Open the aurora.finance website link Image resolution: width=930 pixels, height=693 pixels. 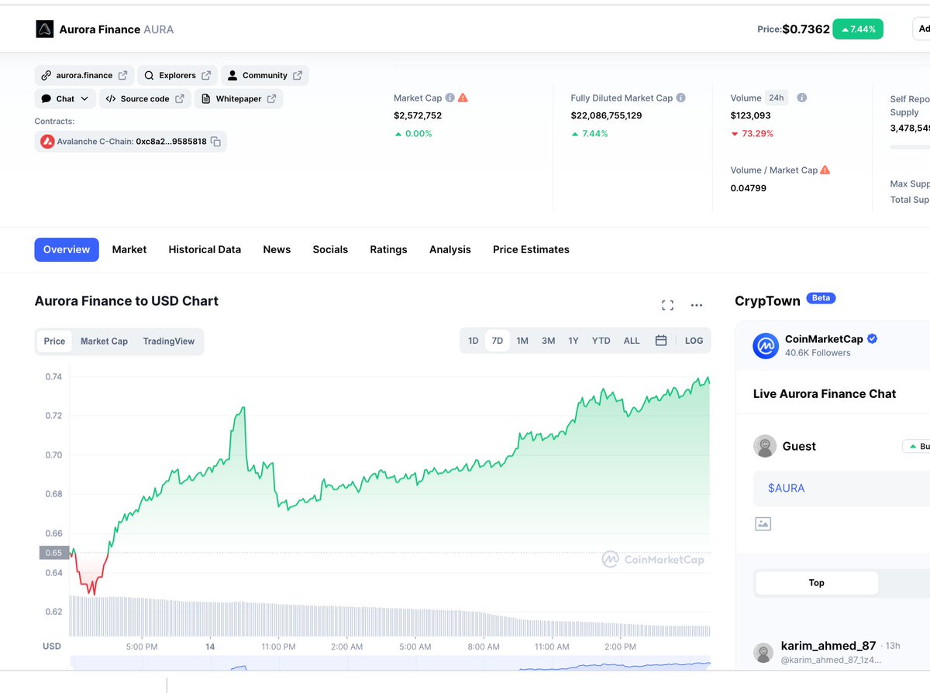[x=84, y=75]
